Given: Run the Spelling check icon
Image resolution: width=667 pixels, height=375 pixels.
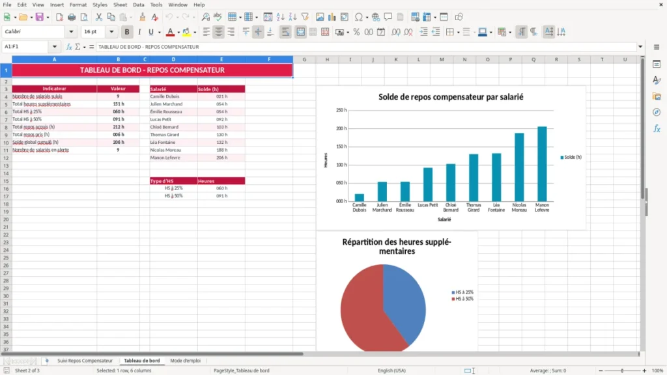Looking at the screenshot, I should pos(218,17).
